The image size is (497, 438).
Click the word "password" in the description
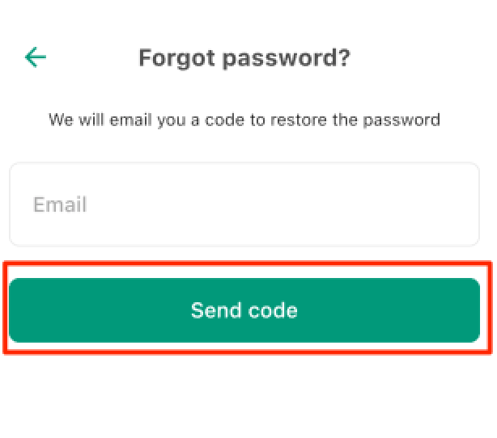[401, 120]
